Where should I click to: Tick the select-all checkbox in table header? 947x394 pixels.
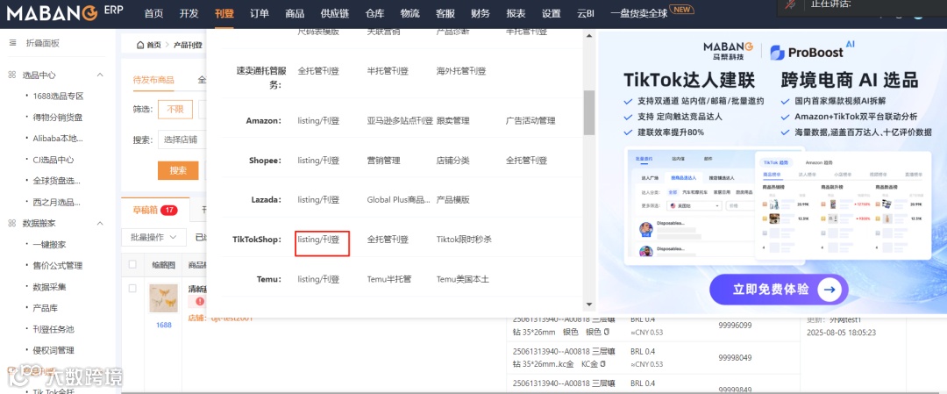(x=132, y=264)
